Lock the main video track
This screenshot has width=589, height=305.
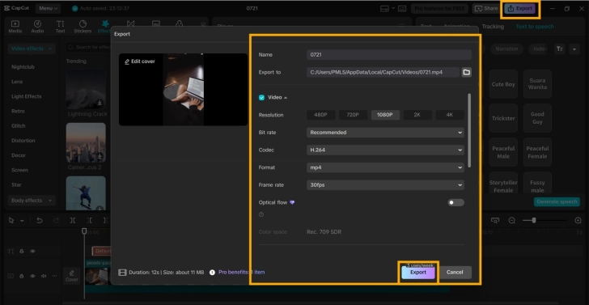pos(21,276)
